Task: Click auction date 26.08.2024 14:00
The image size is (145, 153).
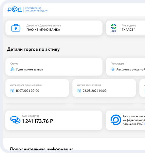Action: [x=95, y=91]
